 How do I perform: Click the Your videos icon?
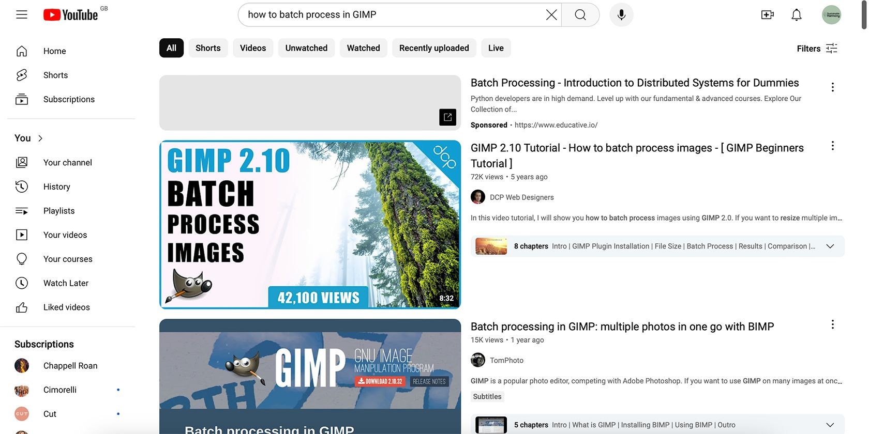[22, 235]
